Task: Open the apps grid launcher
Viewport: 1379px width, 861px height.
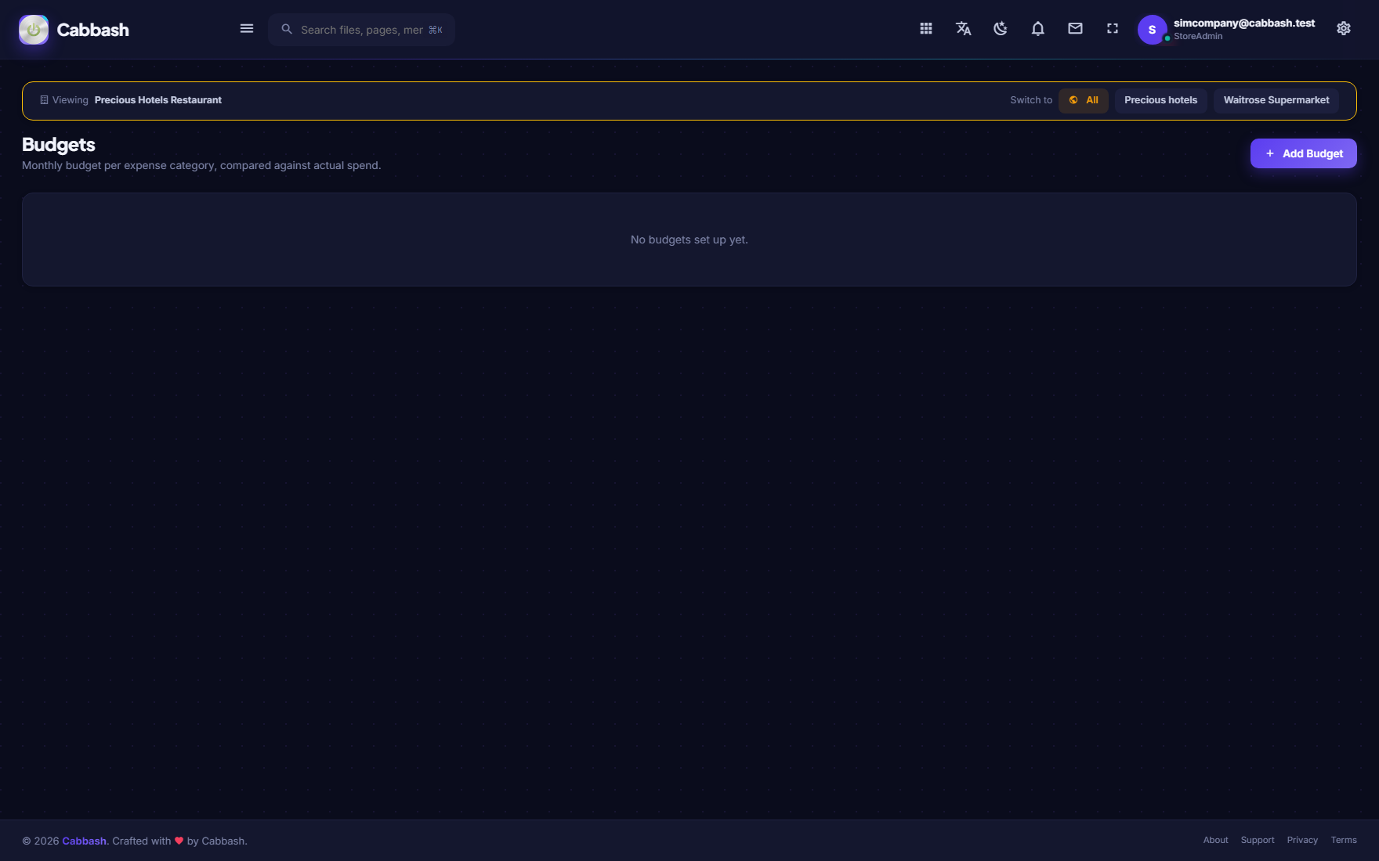Action: tap(926, 29)
